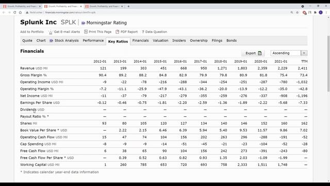
Task: Click the Export button label
Action: pos(251,53)
